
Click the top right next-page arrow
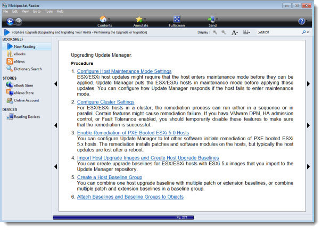tap(308, 83)
